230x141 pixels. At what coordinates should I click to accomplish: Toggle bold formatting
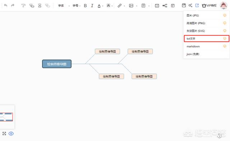point(85,6)
